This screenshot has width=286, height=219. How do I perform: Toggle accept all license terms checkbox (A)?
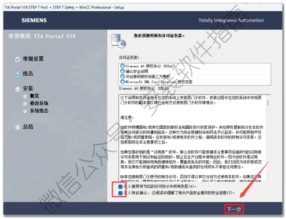(x=120, y=186)
